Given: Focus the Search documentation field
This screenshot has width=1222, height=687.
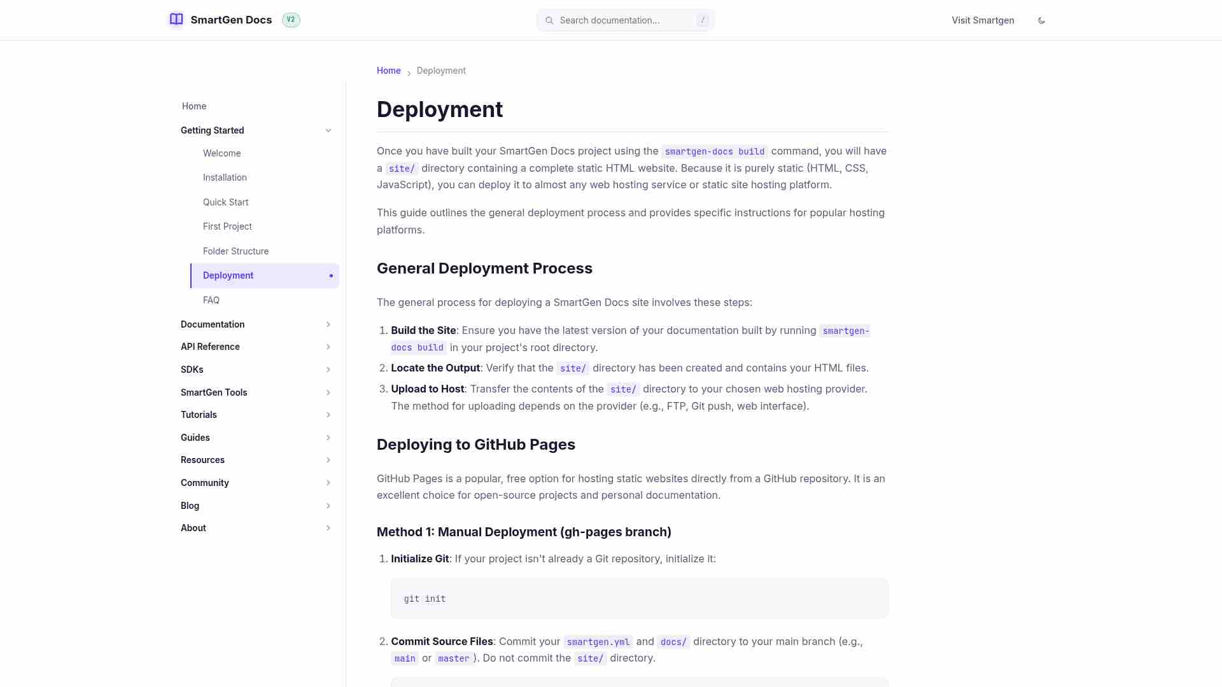Looking at the screenshot, I should tap(625, 20).
